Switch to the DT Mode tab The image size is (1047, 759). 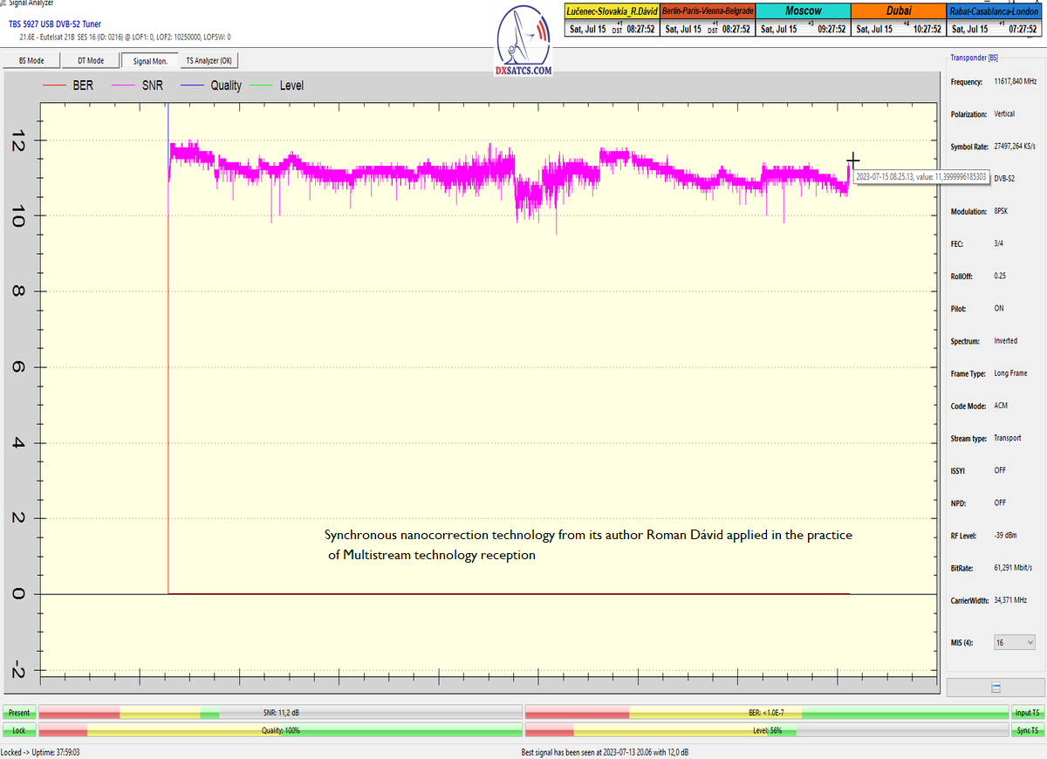pos(91,60)
